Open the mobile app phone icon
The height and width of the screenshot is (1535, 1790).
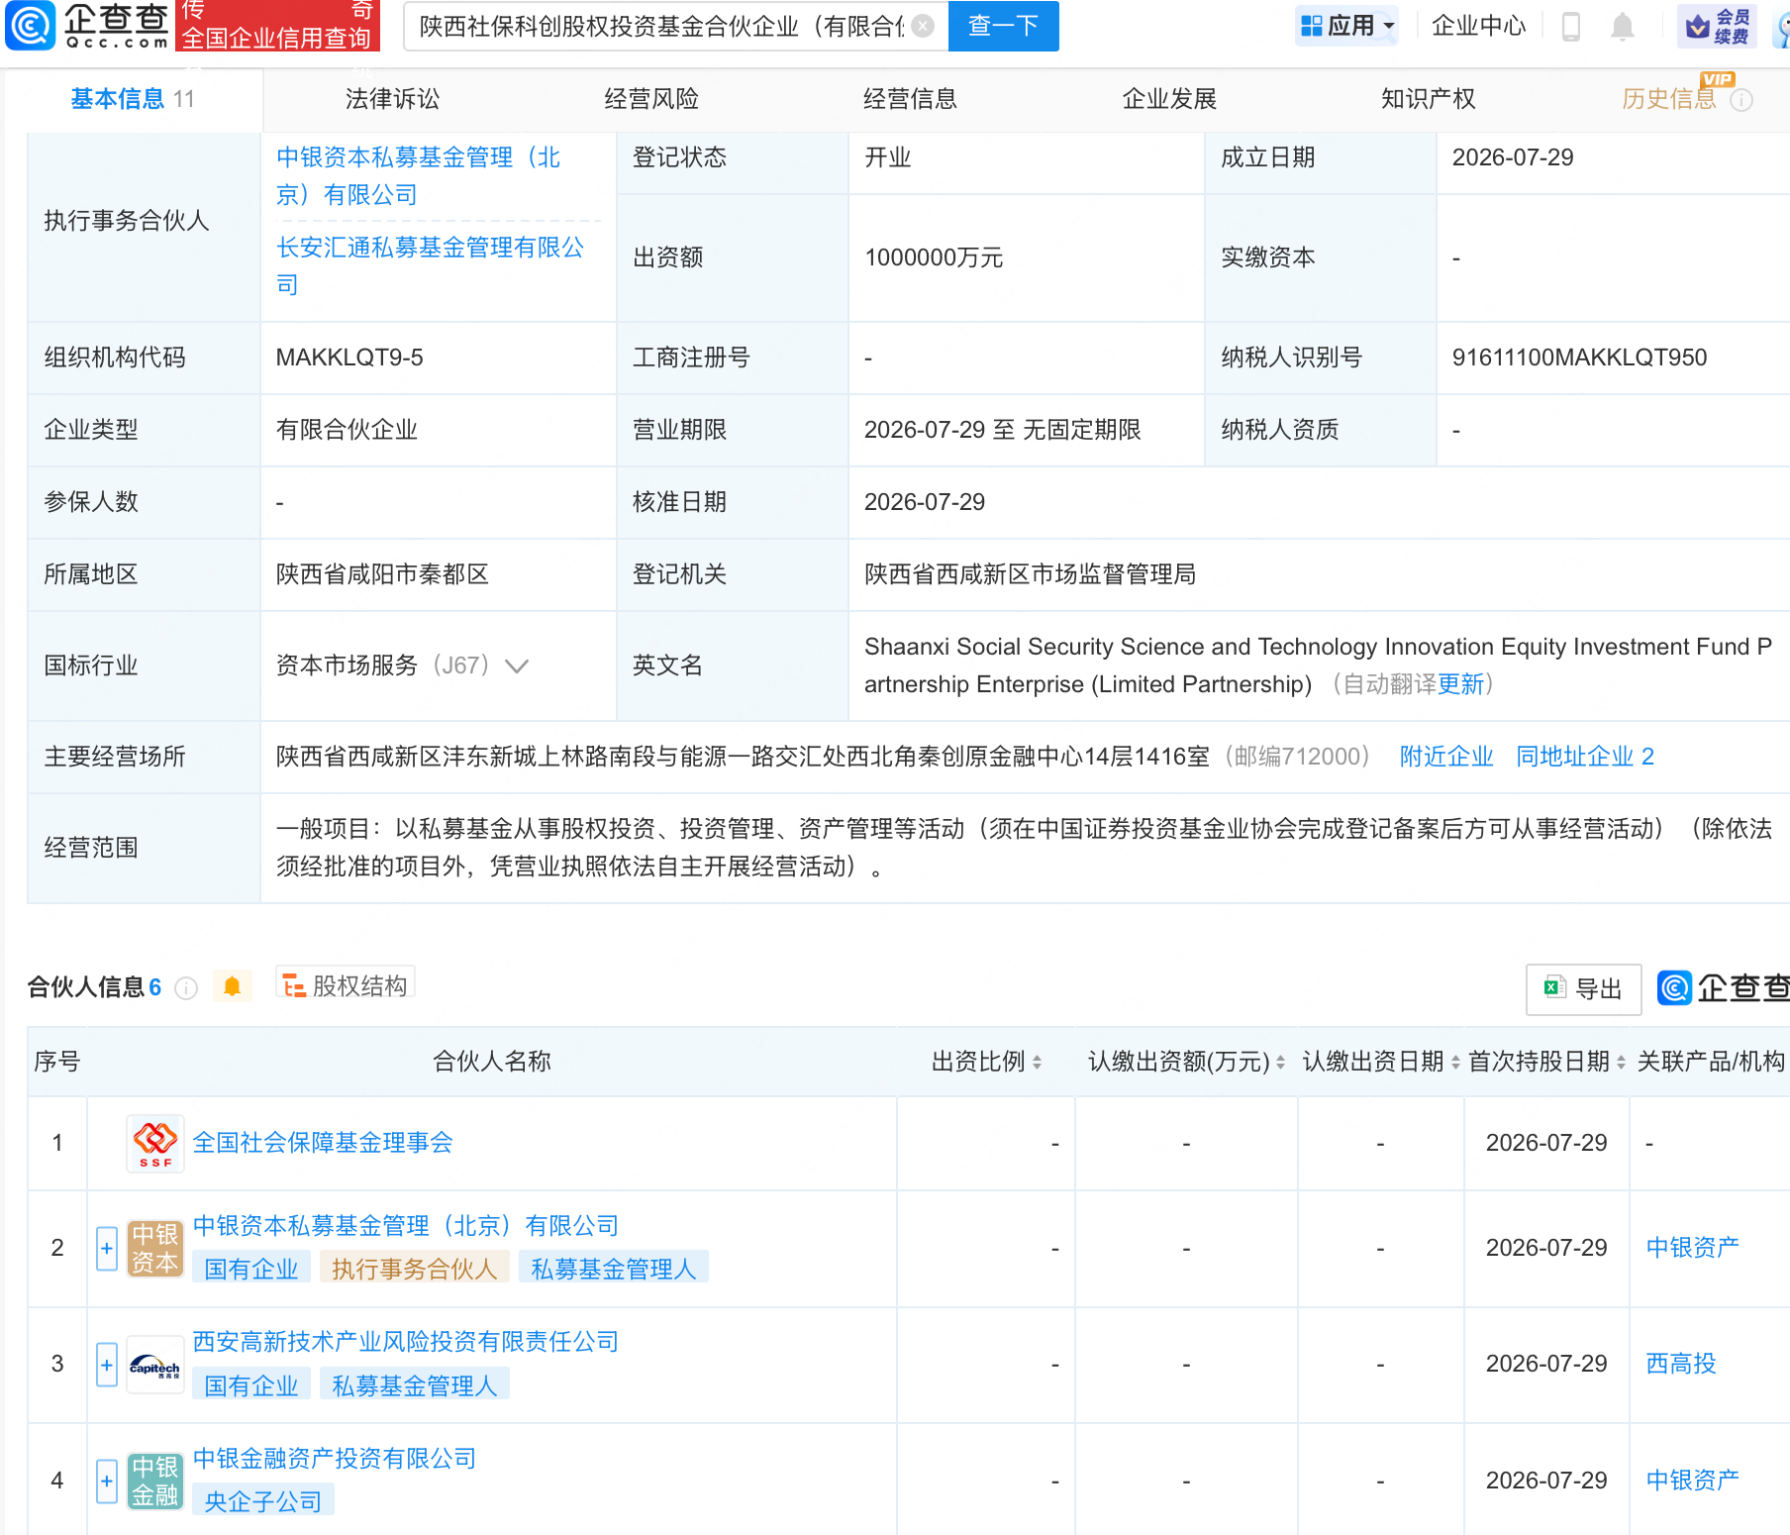pos(1570,26)
